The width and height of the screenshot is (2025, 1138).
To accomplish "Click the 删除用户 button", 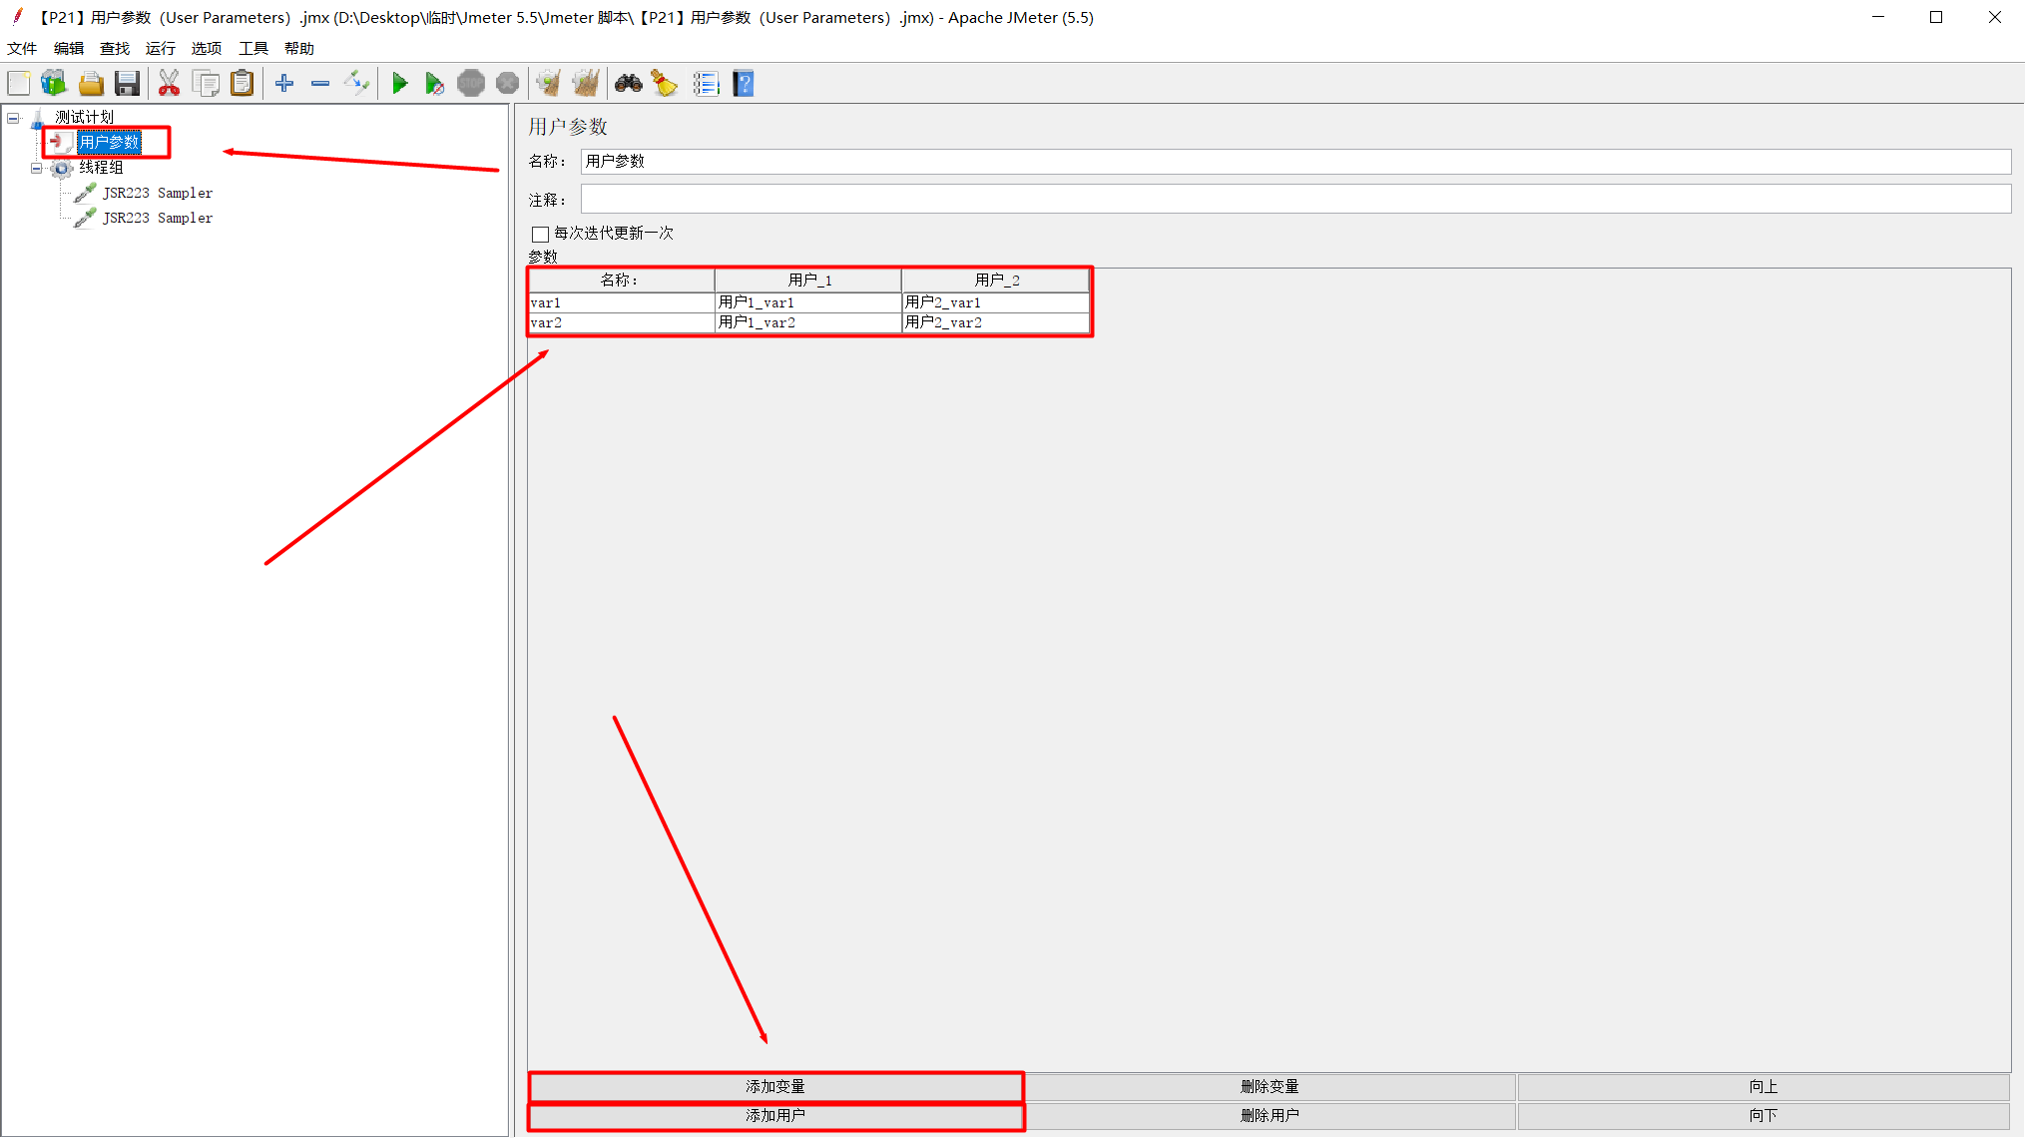I will coord(1269,1115).
